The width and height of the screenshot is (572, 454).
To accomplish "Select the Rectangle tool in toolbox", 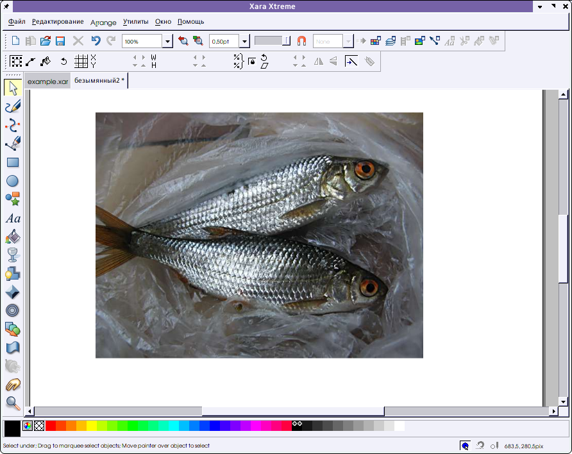I will [x=12, y=162].
